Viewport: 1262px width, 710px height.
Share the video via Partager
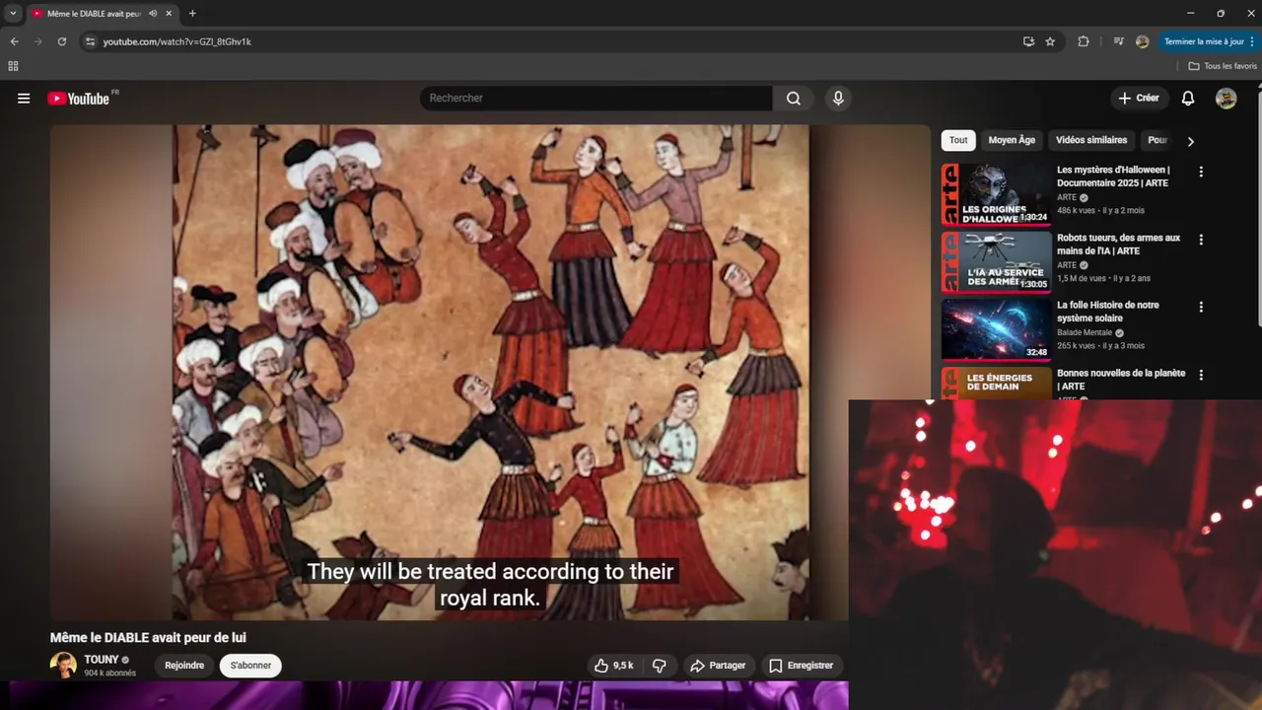(718, 666)
